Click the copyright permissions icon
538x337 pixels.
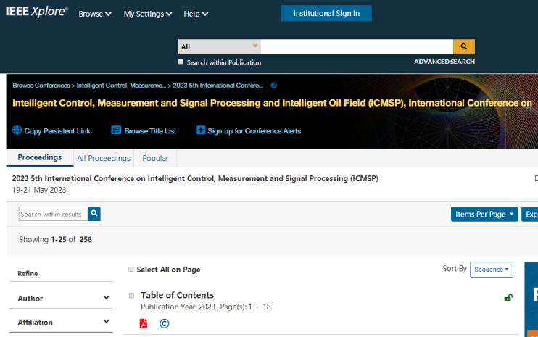point(164,323)
